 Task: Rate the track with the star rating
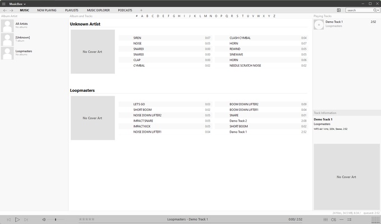87,219
